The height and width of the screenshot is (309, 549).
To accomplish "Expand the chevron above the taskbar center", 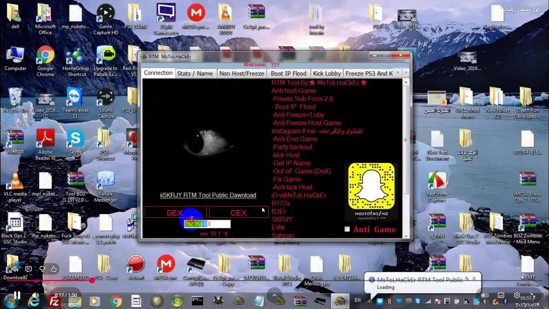I will point(274,295).
